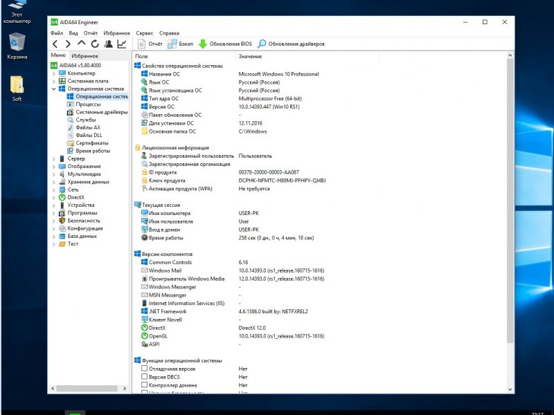Expand the Сеть tree node

point(54,190)
